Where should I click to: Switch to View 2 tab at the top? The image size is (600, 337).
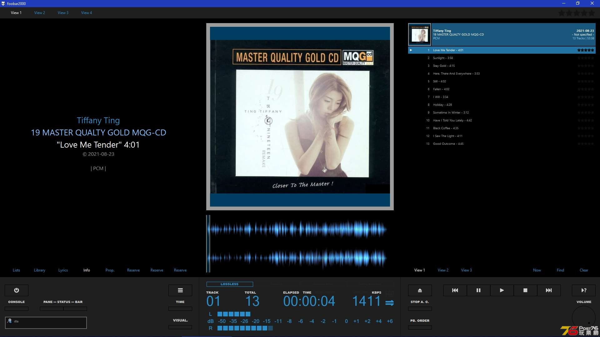pyautogui.click(x=40, y=13)
